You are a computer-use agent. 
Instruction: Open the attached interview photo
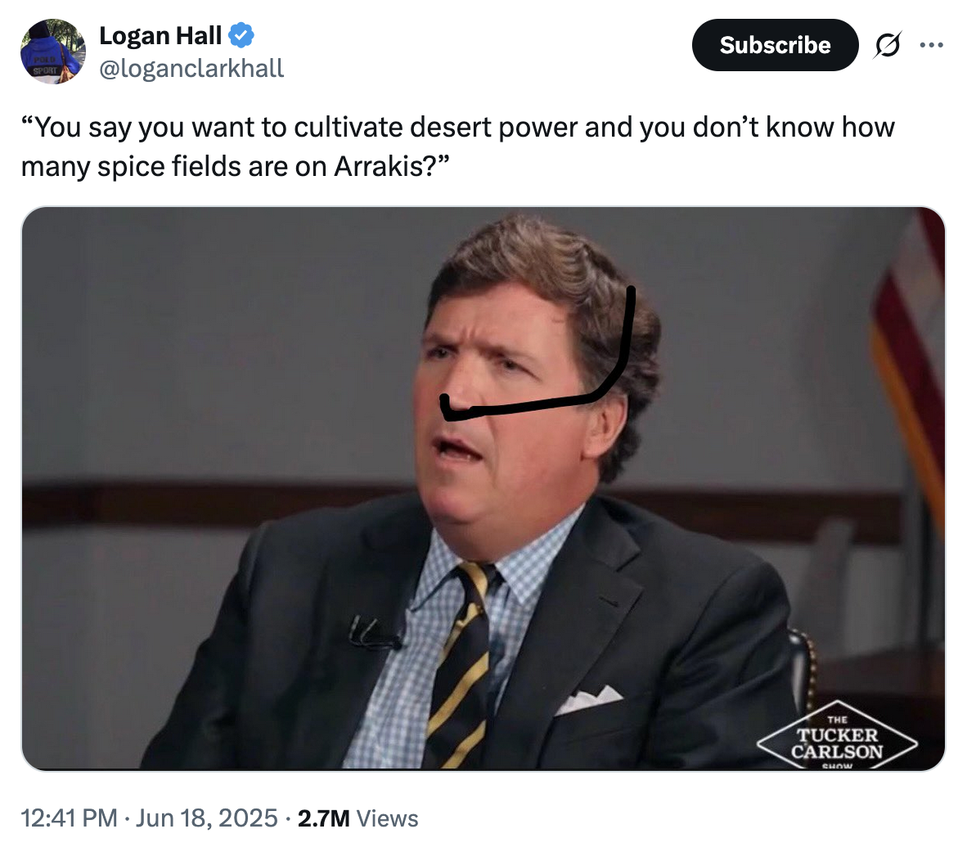[483, 489]
